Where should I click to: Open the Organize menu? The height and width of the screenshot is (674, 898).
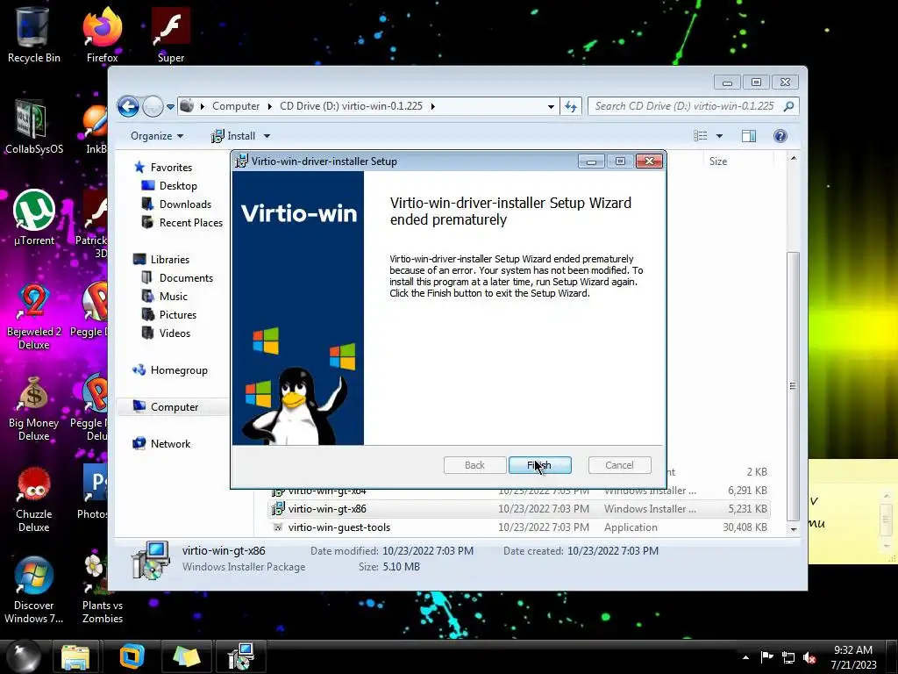(156, 136)
